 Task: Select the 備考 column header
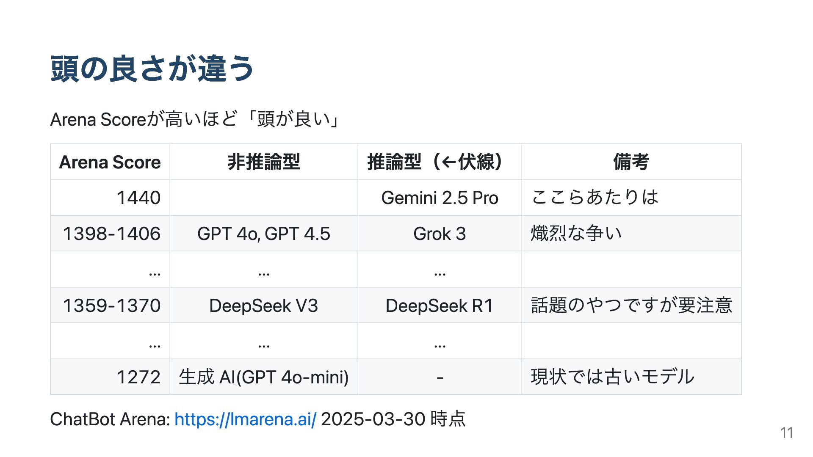(631, 162)
